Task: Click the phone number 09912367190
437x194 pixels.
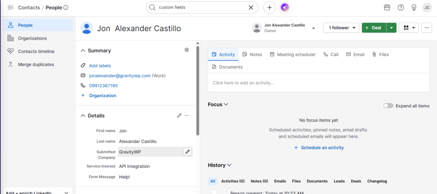Action: [x=103, y=85]
